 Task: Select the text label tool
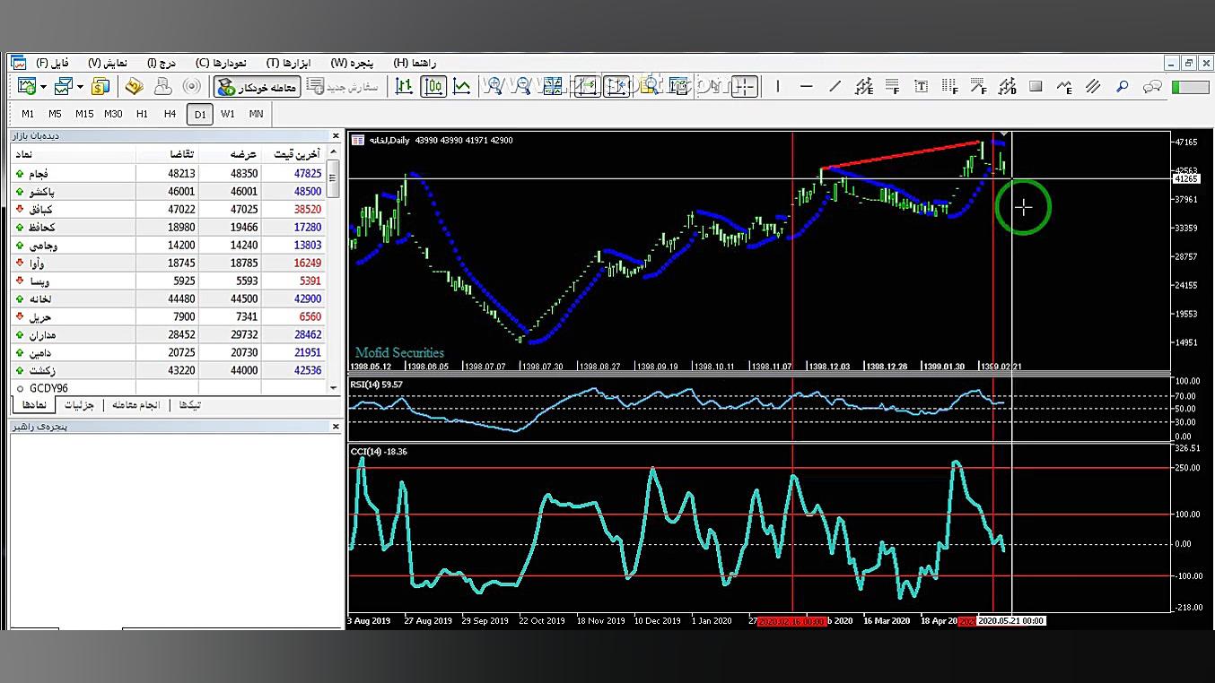[921, 87]
